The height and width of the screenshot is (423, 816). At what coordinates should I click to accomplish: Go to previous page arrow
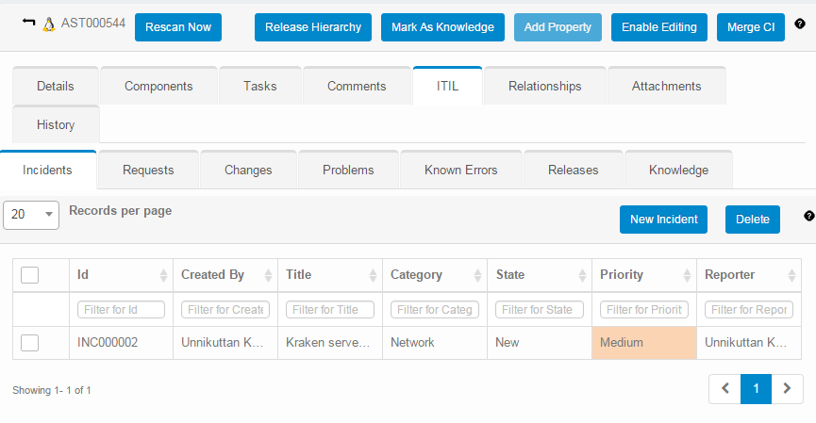point(724,388)
